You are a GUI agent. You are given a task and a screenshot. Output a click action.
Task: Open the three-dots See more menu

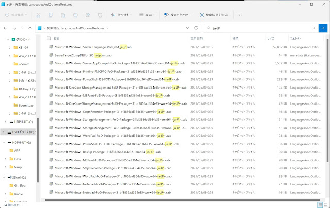pos(239,15)
